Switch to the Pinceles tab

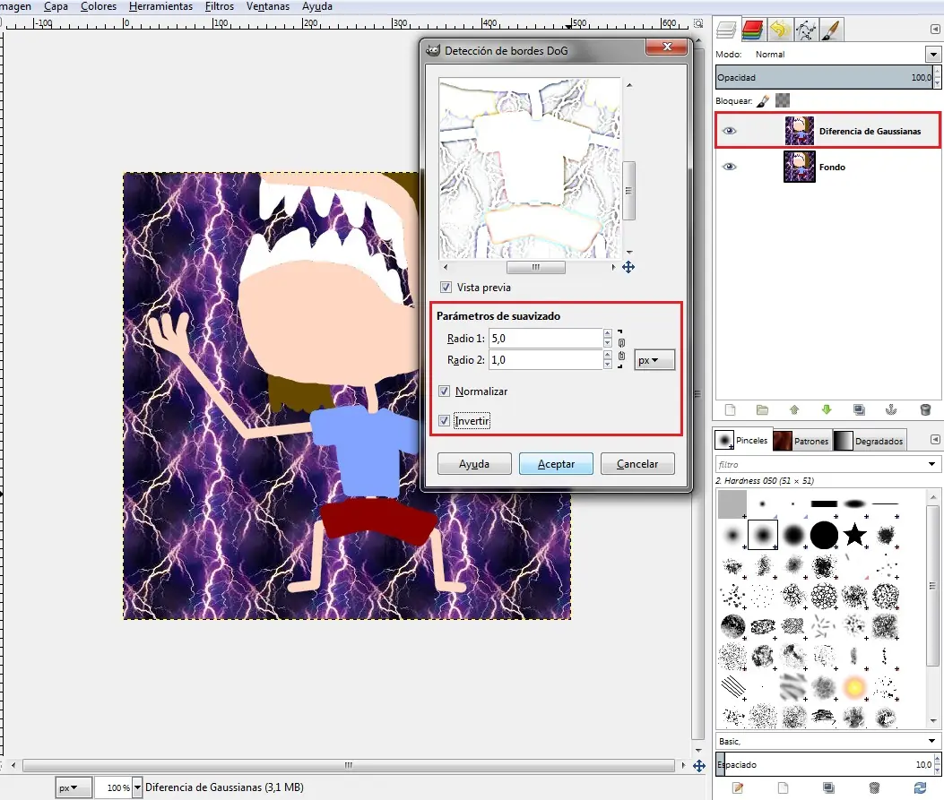point(741,440)
